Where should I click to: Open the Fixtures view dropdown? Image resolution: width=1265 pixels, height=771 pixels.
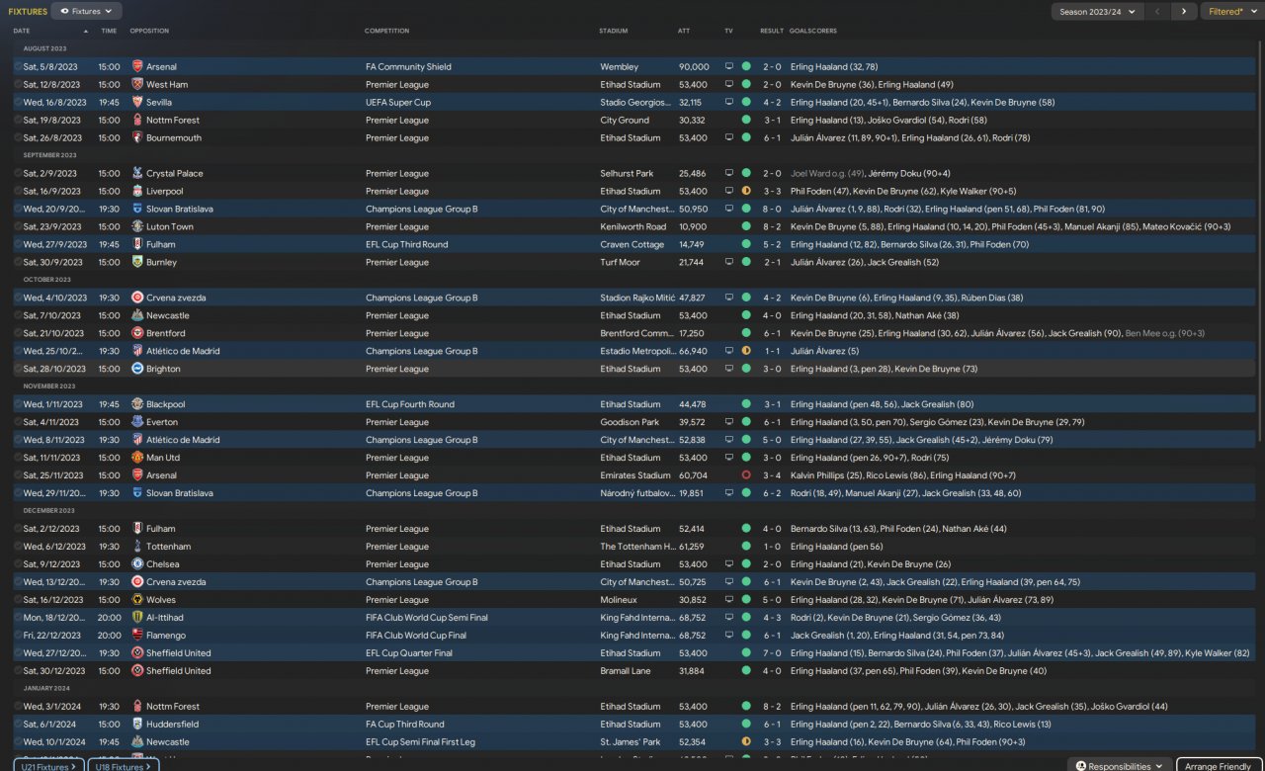pos(87,11)
